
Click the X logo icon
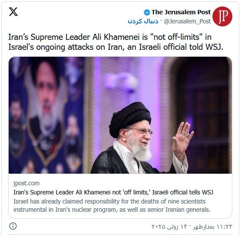13,12
